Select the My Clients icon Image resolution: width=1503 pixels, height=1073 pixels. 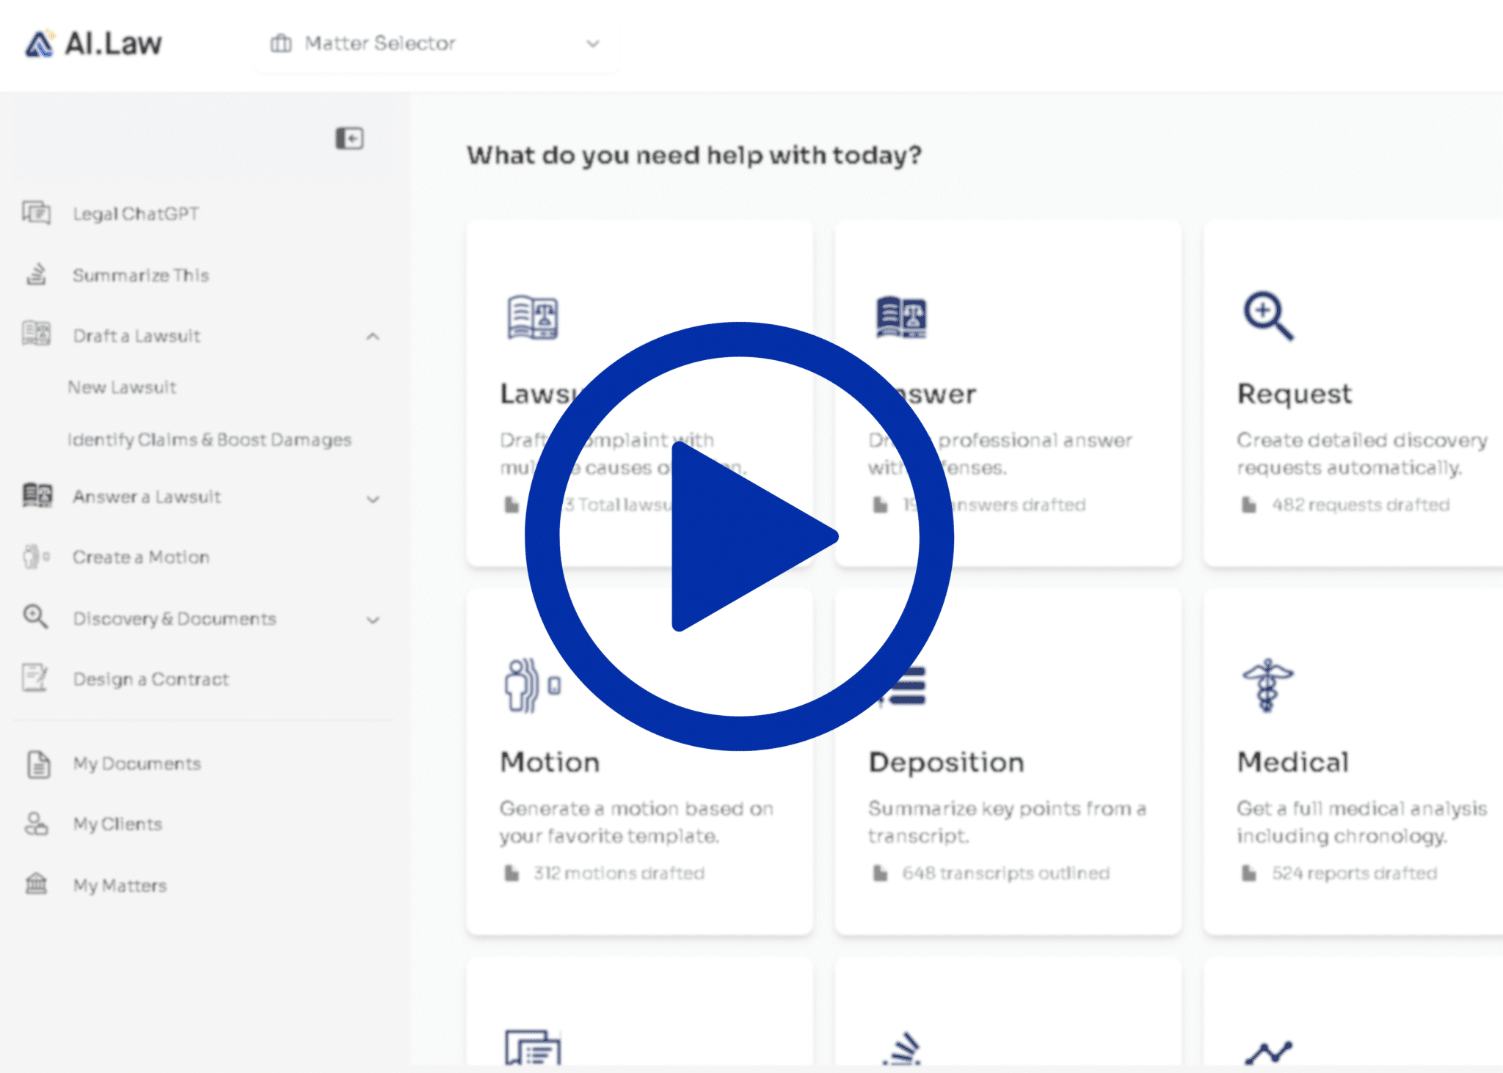pyautogui.click(x=34, y=823)
